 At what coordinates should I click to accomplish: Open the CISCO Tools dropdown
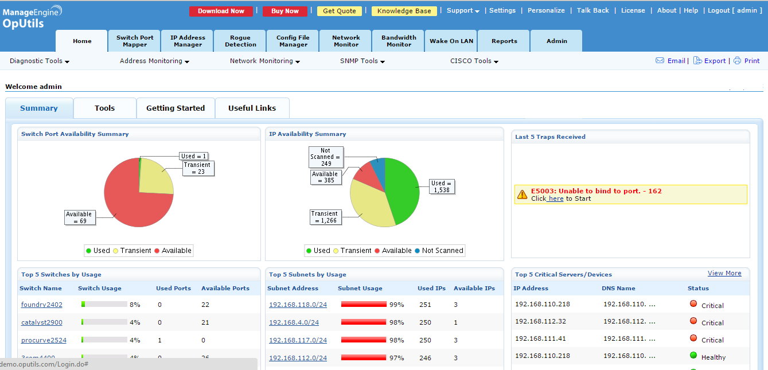tap(474, 61)
